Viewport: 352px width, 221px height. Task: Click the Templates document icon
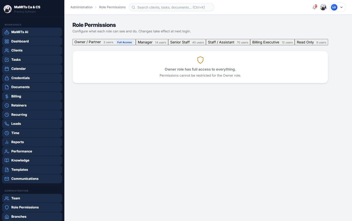(x=7, y=170)
